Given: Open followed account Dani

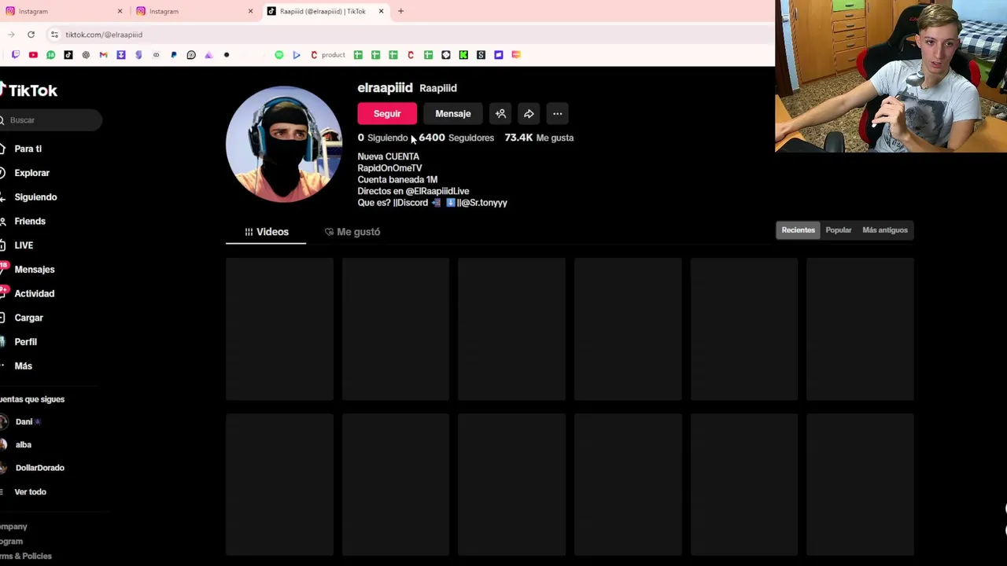Looking at the screenshot, I should pos(24,422).
